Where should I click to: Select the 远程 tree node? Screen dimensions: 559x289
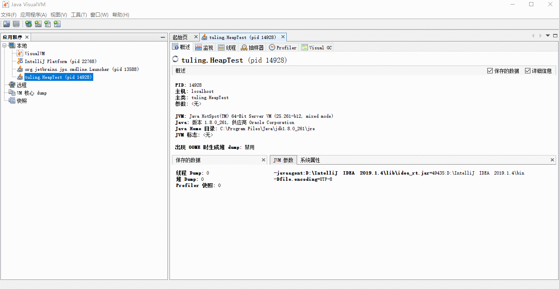(x=22, y=85)
